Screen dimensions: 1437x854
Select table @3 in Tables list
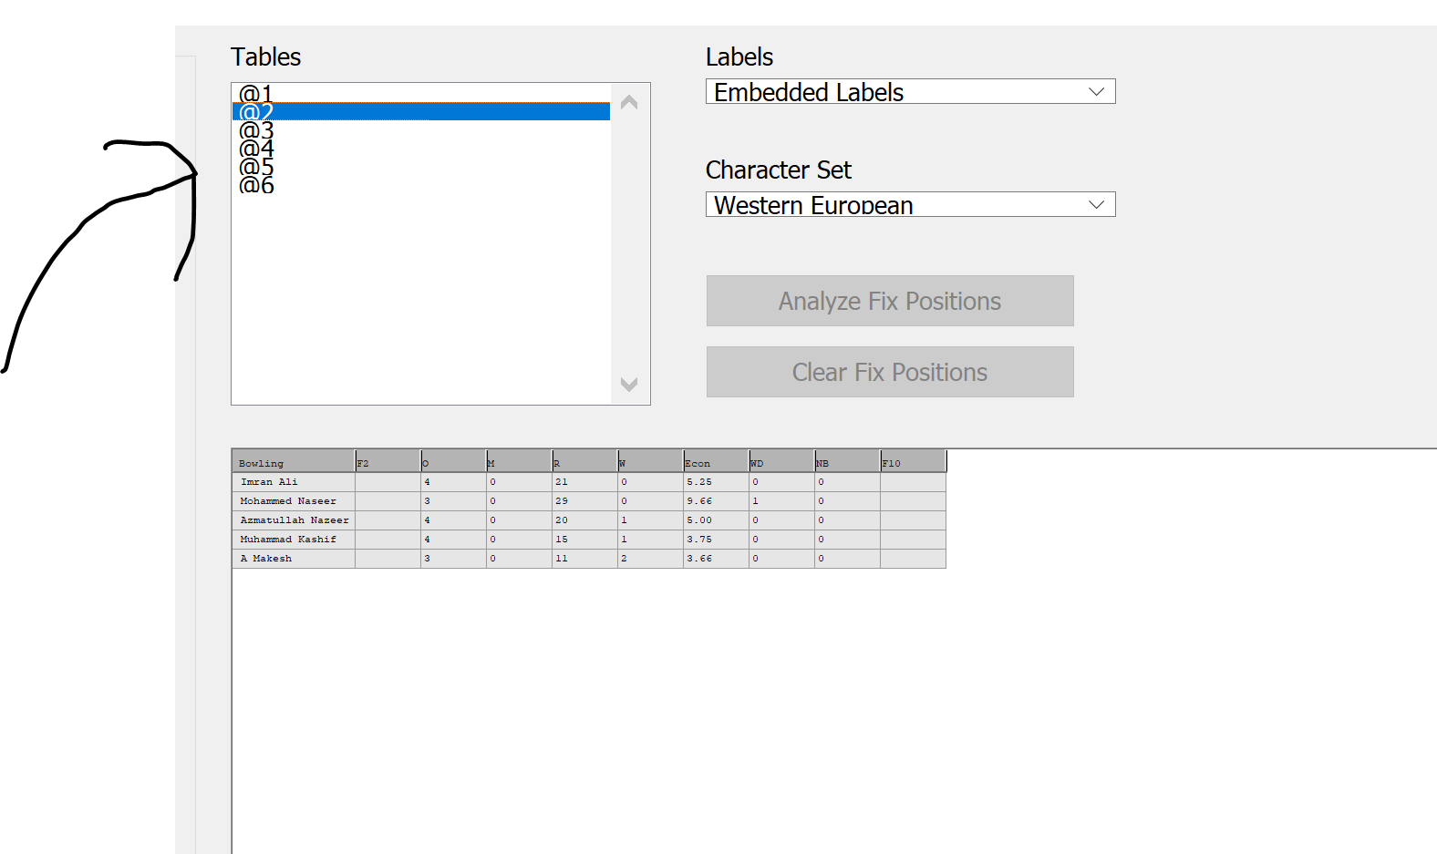click(256, 130)
